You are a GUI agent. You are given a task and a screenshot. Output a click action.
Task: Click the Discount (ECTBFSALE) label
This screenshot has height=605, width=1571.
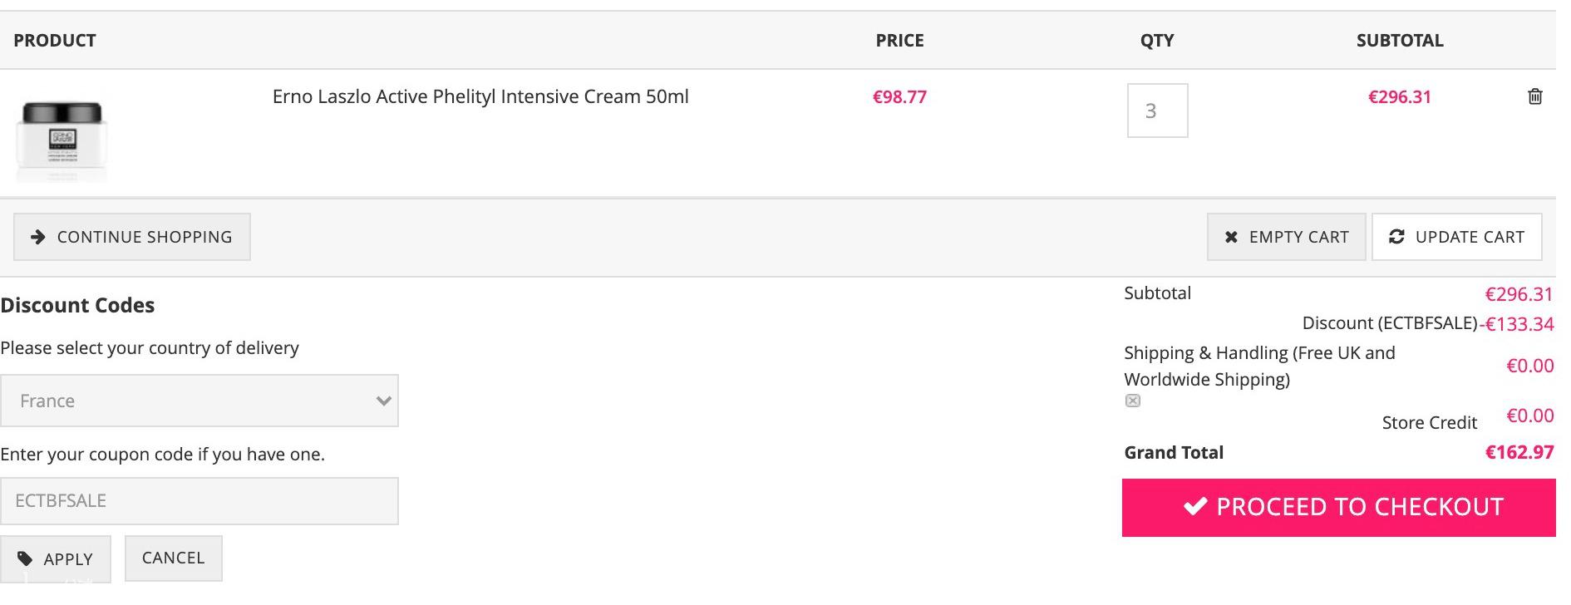click(x=1390, y=322)
